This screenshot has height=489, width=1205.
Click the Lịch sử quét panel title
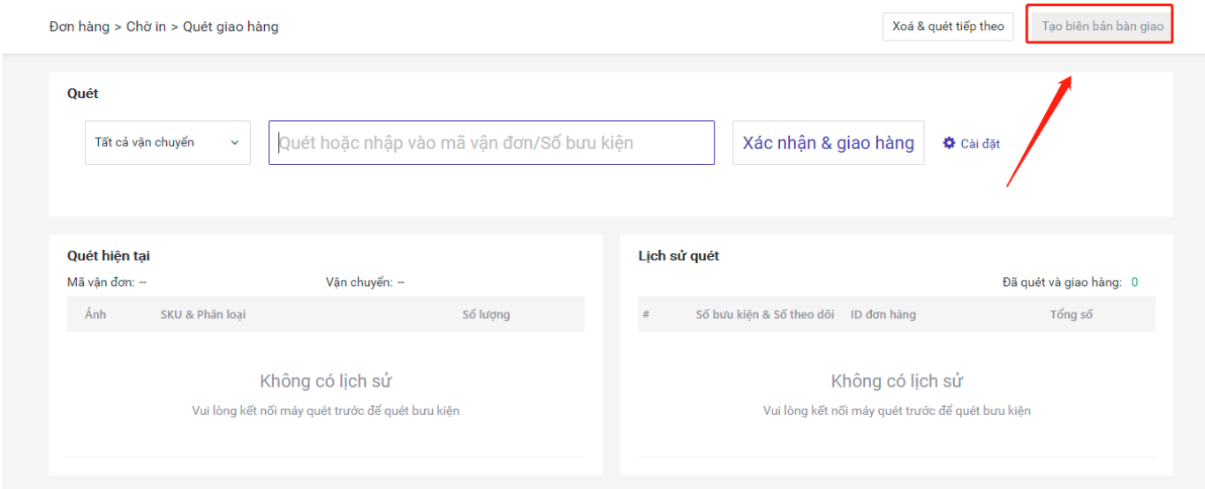(678, 256)
